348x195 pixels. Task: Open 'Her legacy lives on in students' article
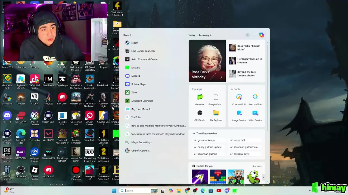click(x=246, y=61)
